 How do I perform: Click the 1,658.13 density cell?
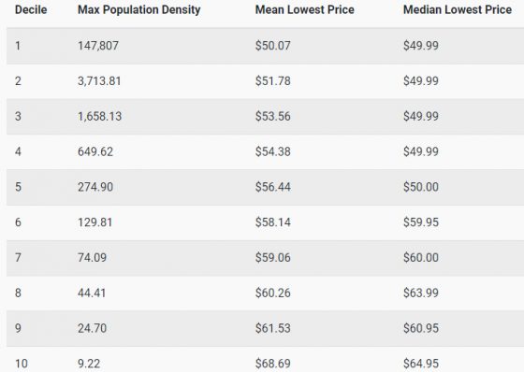99,116
